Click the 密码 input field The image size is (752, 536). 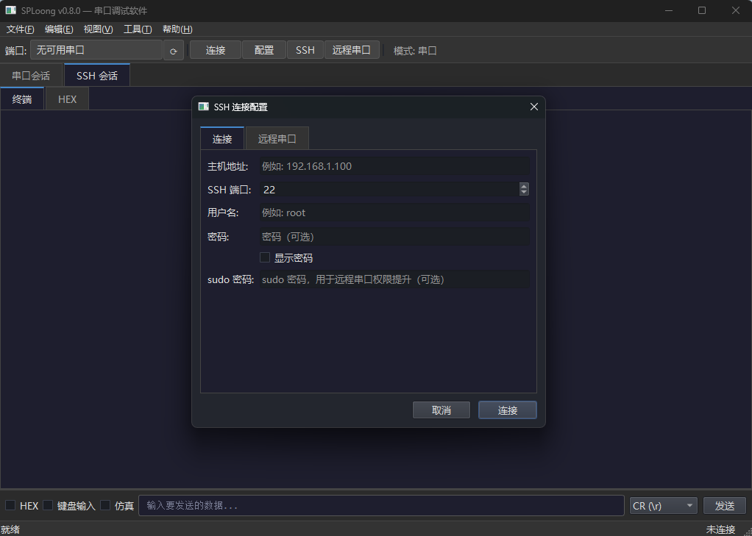[394, 236]
